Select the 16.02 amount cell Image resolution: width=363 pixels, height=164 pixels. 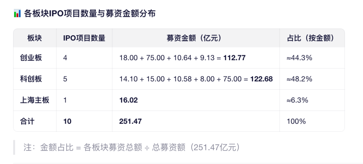(x=128, y=100)
